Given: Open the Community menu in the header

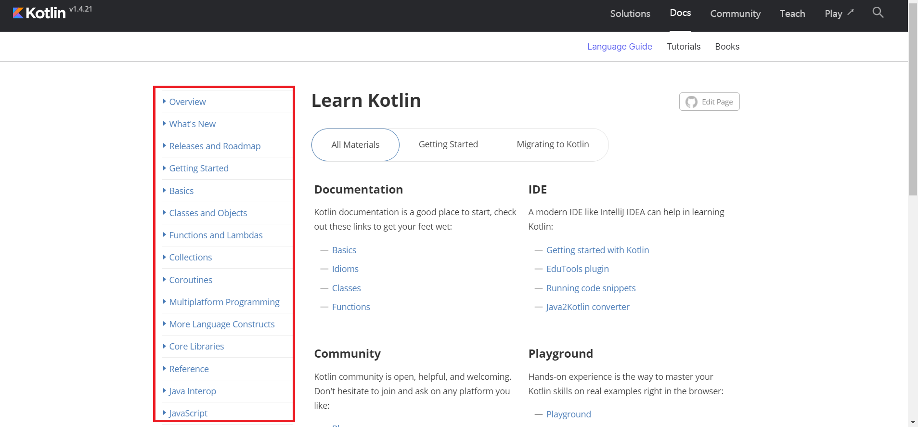Looking at the screenshot, I should coord(736,13).
